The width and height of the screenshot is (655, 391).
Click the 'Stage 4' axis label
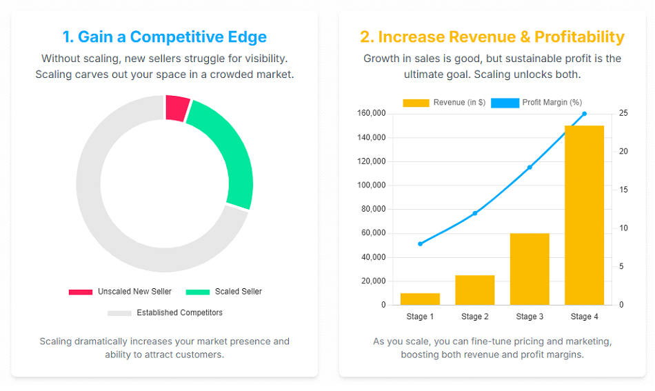(584, 317)
